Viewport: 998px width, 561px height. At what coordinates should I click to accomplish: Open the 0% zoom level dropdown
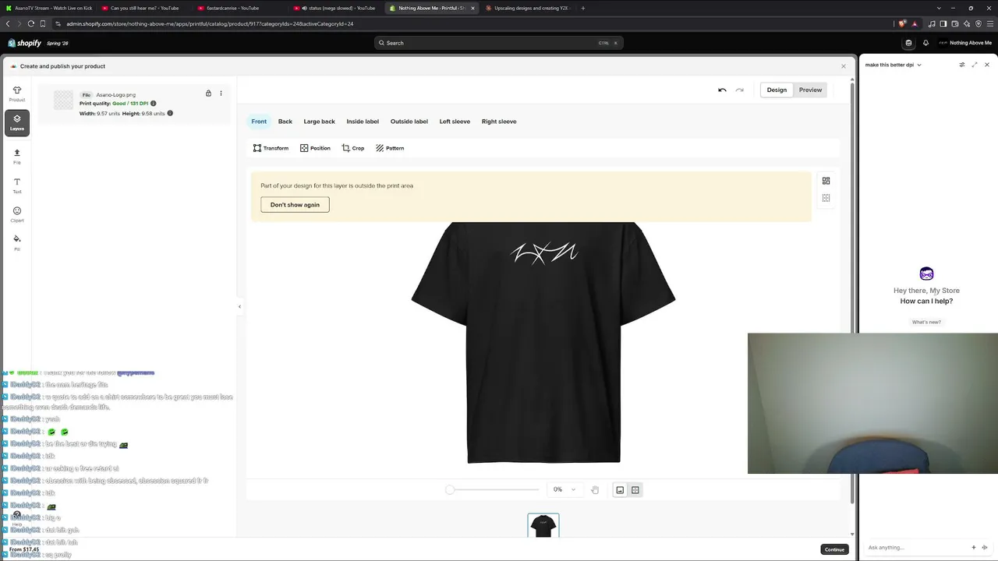pyautogui.click(x=564, y=489)
